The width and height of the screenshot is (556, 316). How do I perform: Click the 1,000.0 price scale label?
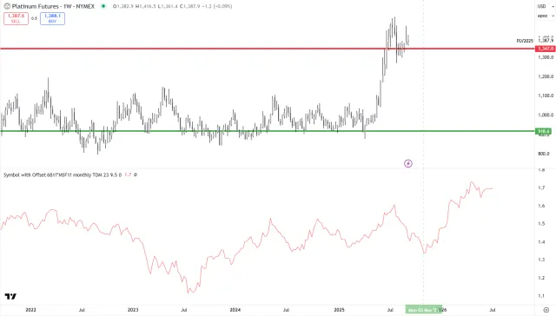pyautogui.click(x=546, y=115)
